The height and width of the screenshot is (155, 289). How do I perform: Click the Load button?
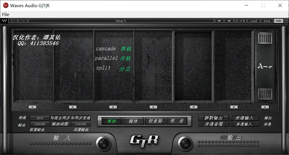[x=254, y=21]
